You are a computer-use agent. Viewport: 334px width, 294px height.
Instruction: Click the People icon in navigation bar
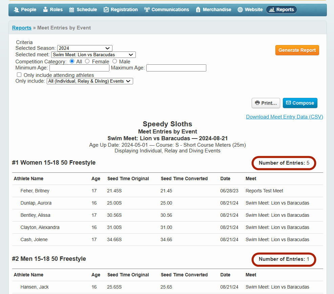[x=16, y=10]
